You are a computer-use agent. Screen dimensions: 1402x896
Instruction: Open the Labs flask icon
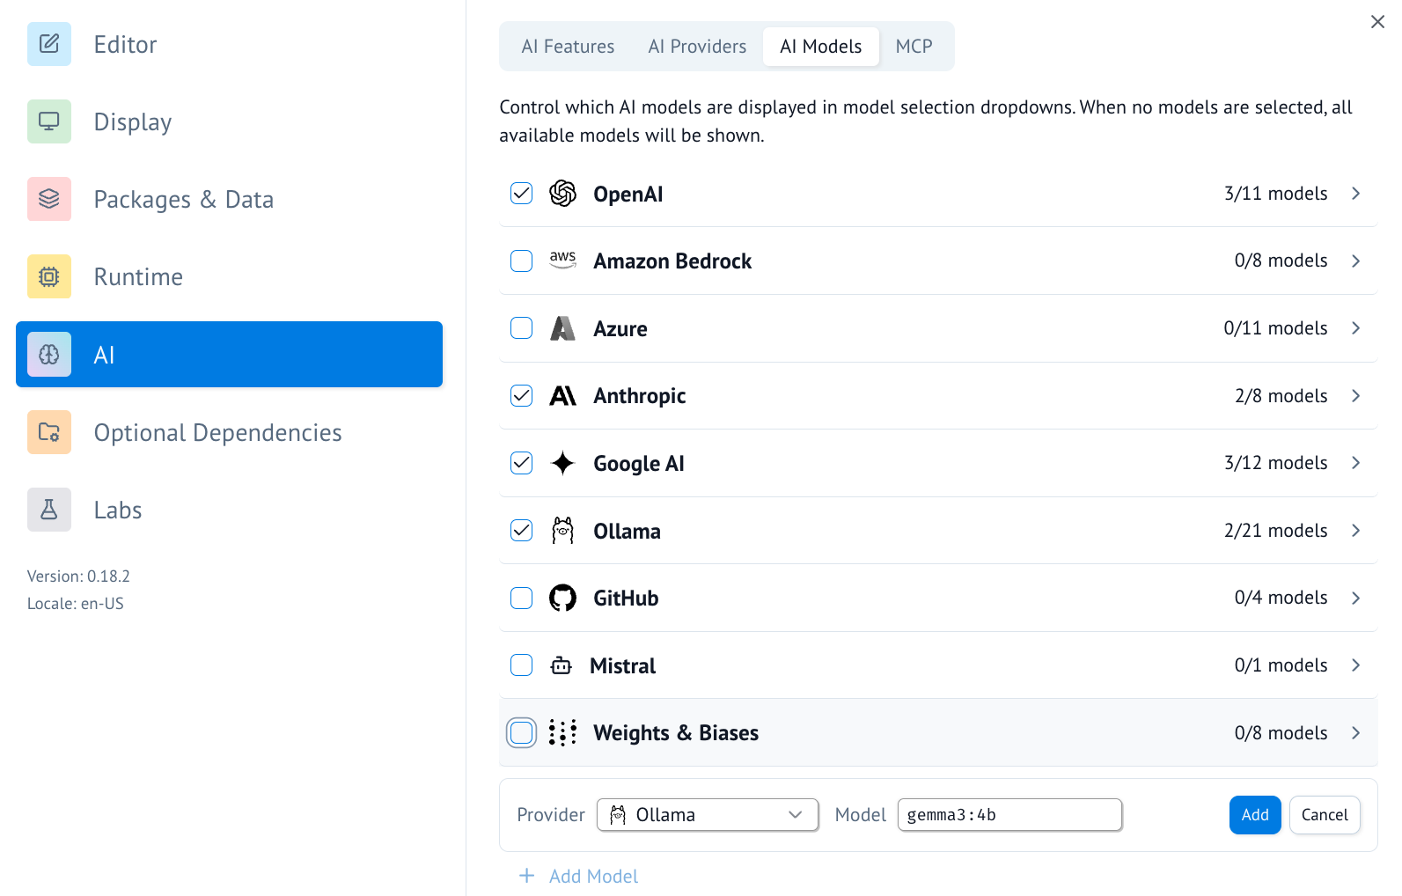49,510
